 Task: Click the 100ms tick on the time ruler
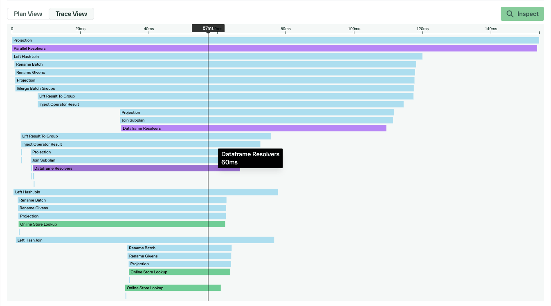354,29
